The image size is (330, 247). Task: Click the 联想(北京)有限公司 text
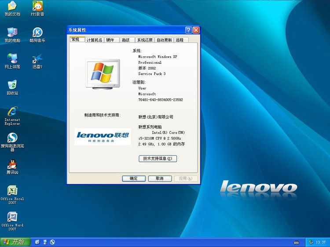point(156,117)
